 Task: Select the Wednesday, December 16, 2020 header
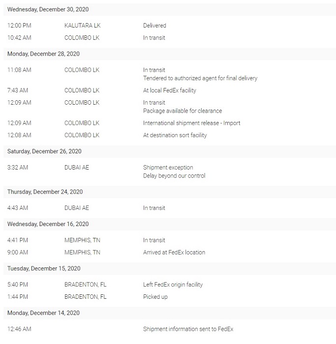(x=170, y=224)
